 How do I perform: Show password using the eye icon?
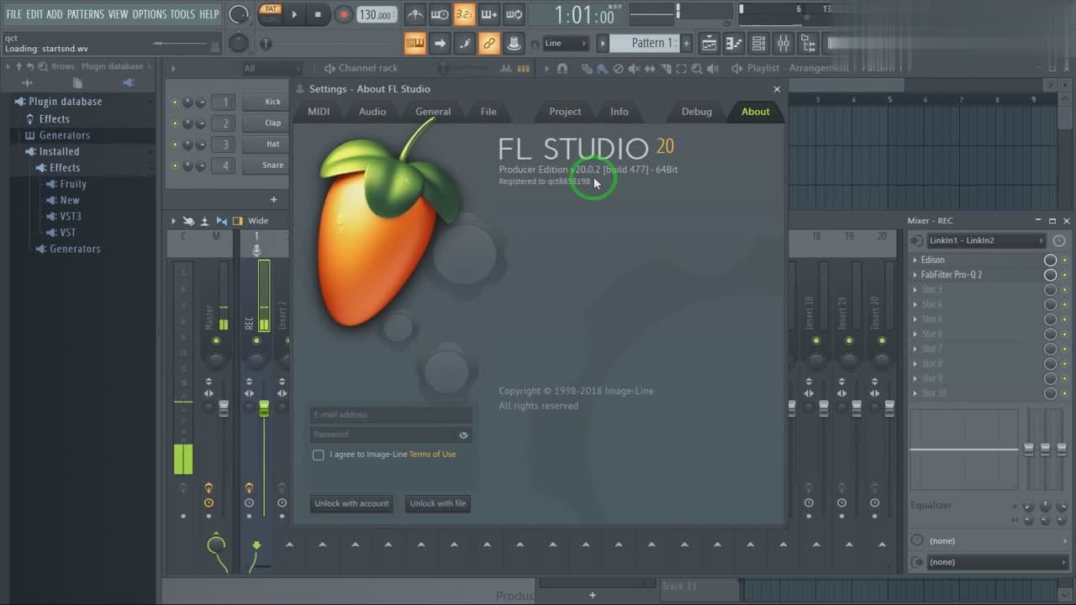[463, 435]
